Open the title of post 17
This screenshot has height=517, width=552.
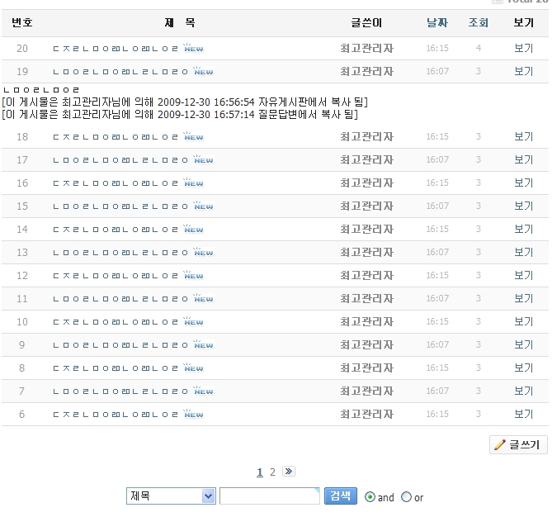pos(120,159)
